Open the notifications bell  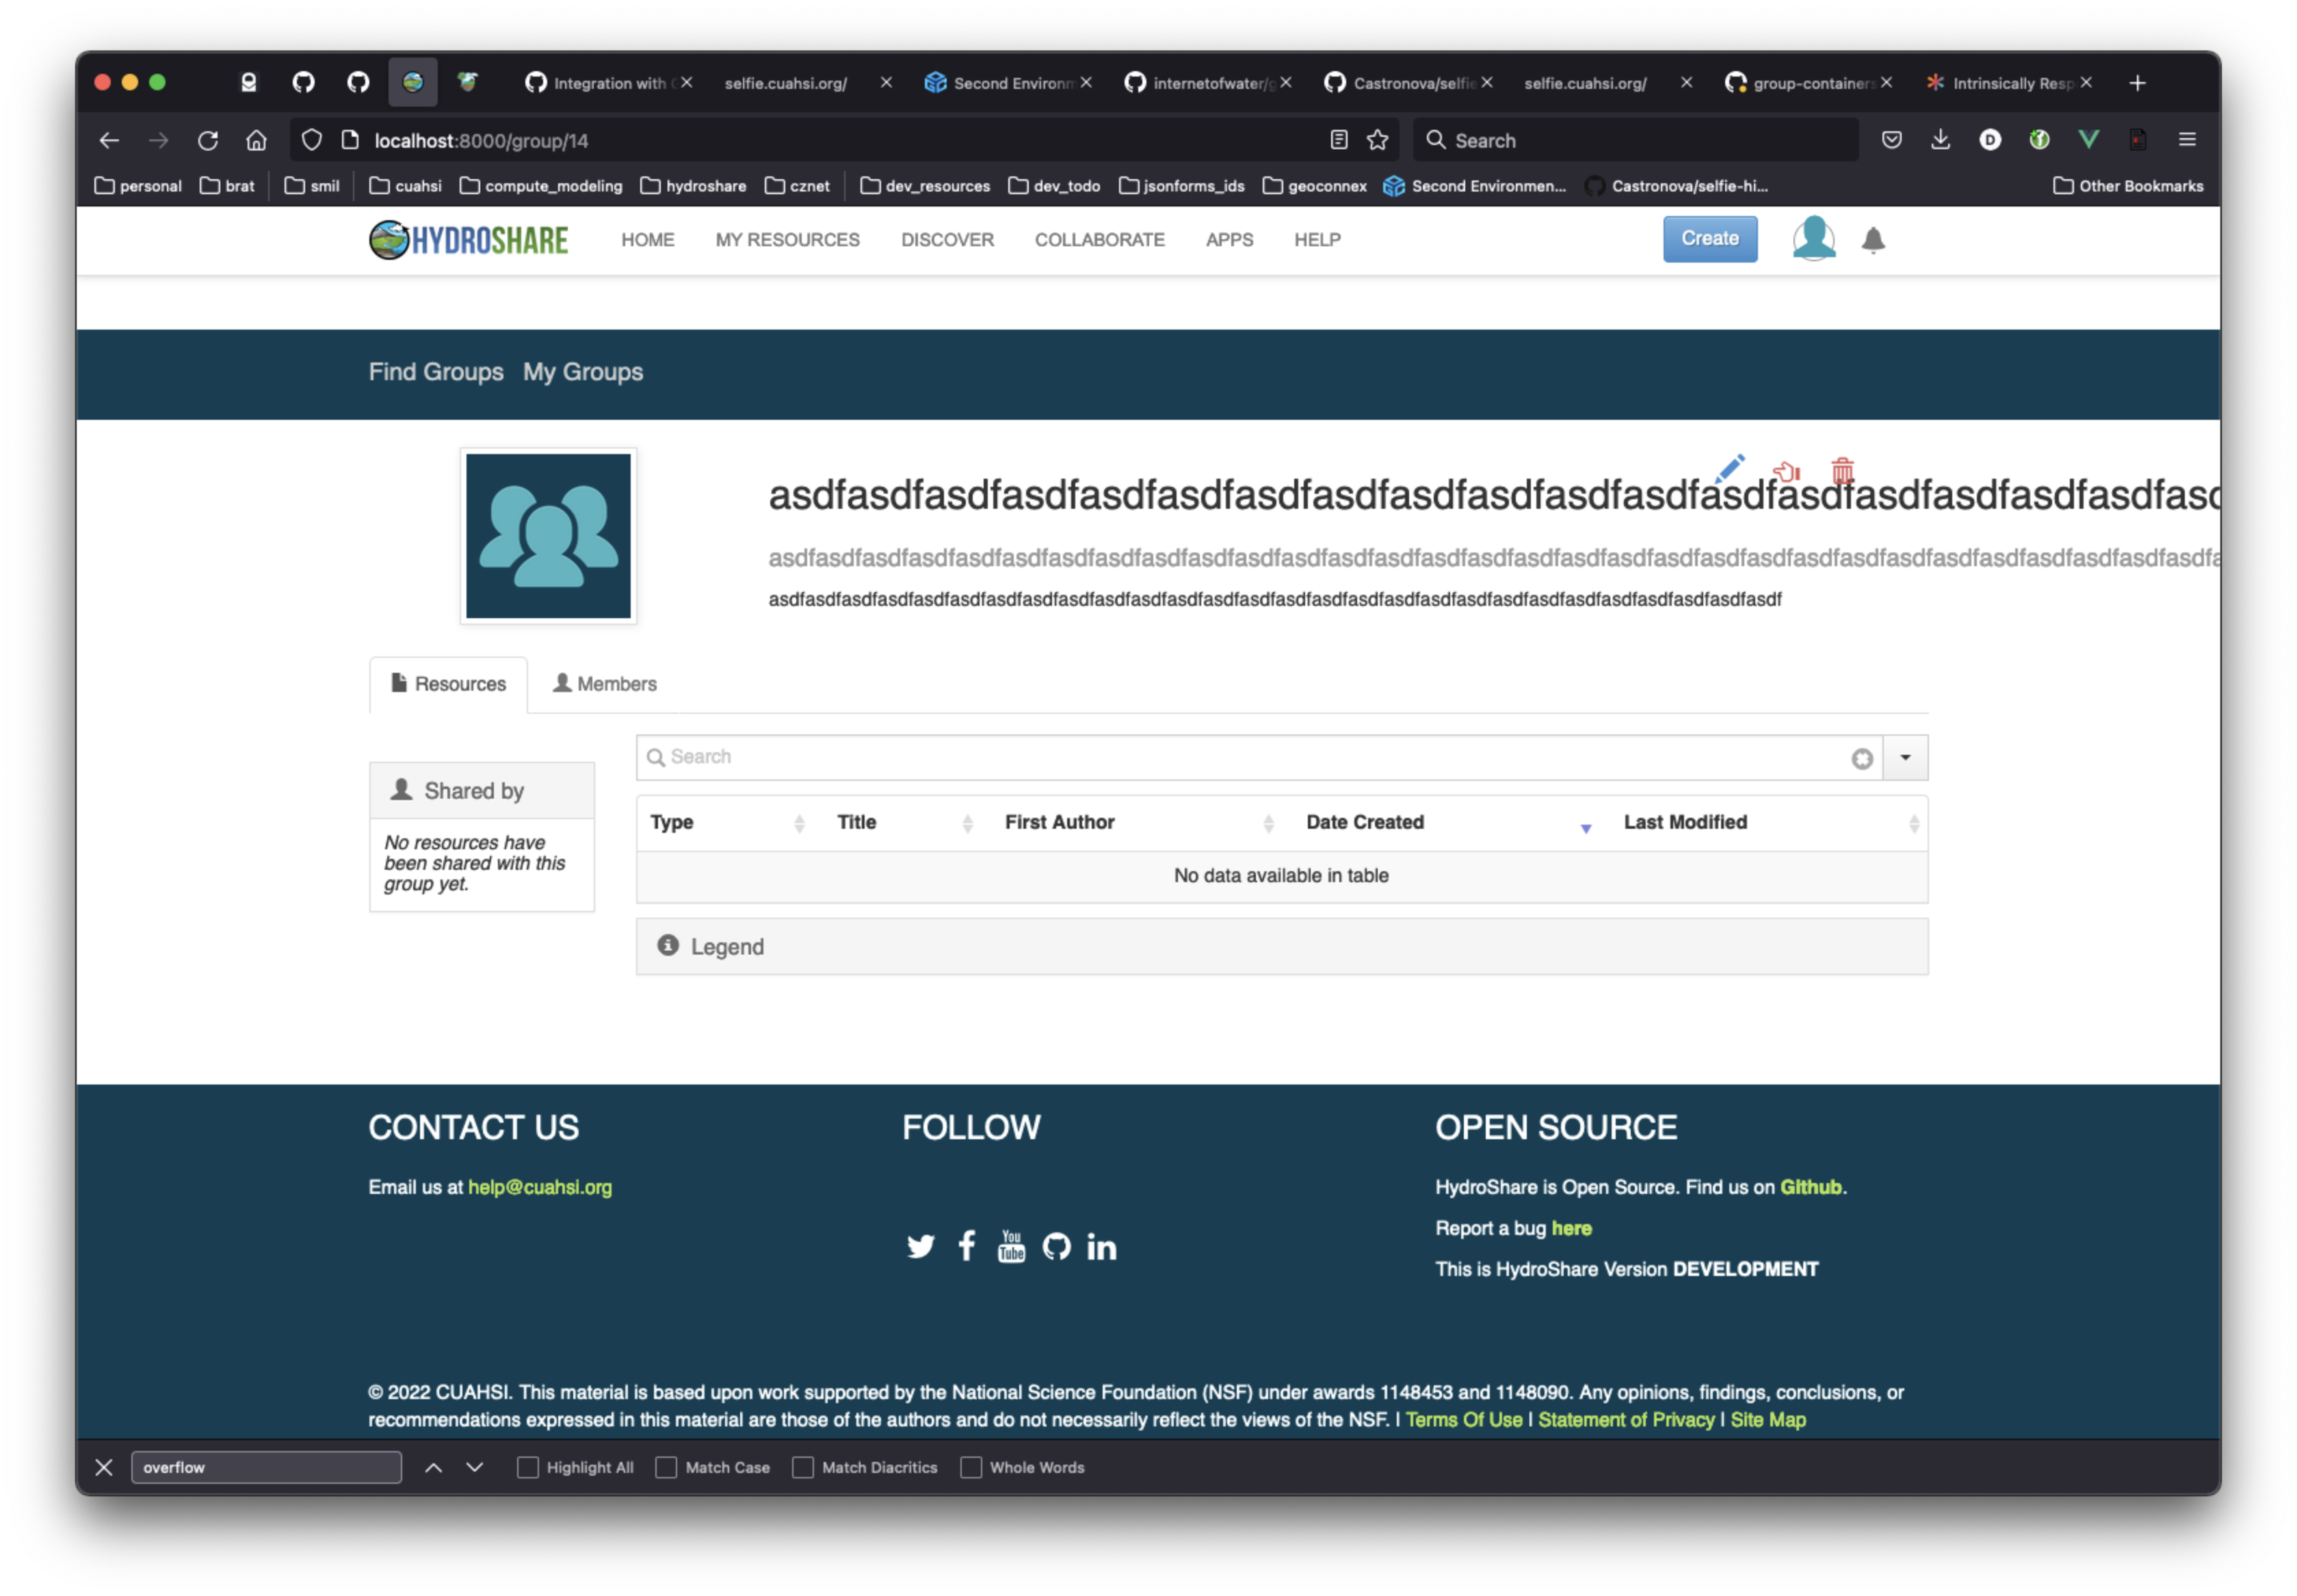coord(1873,240)
